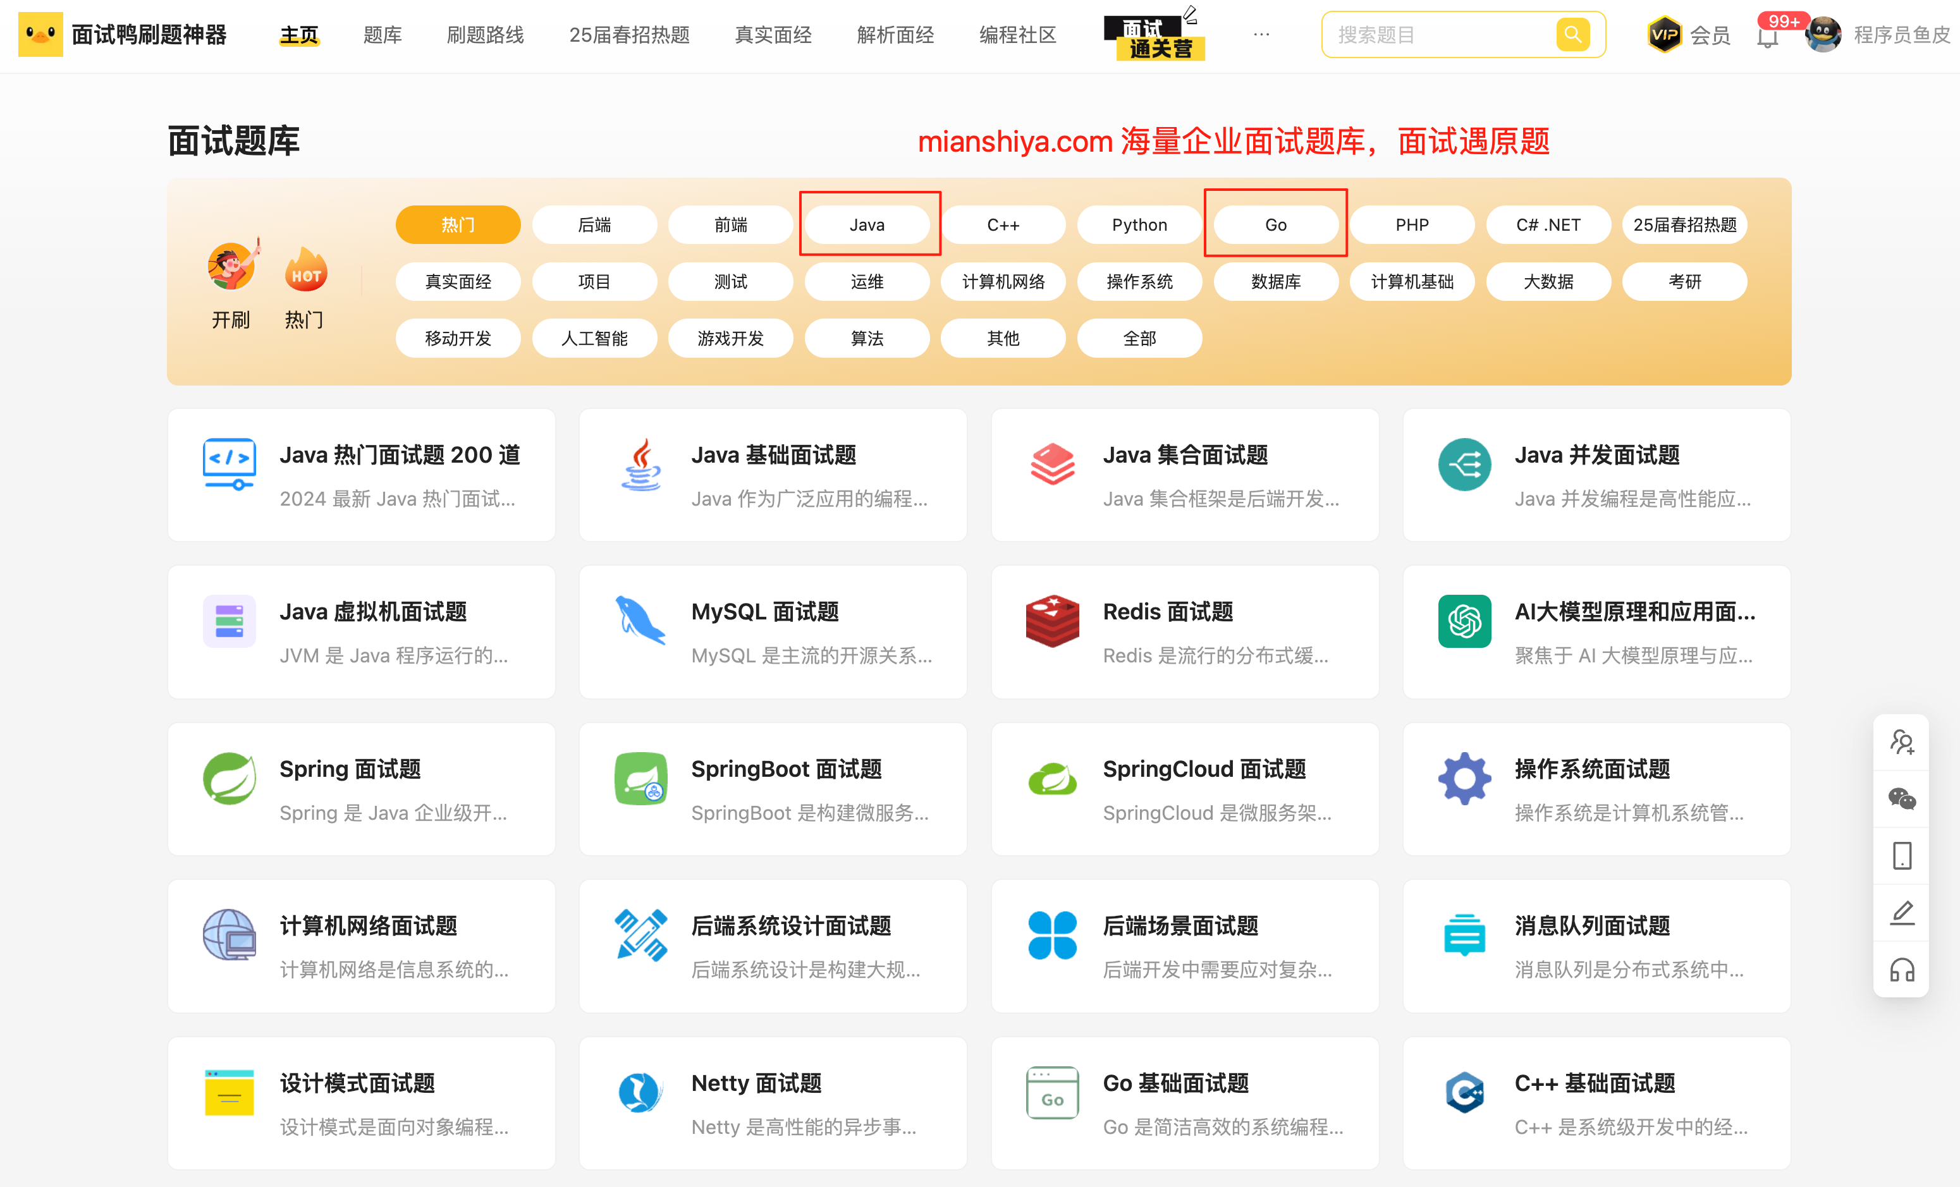Click the yellow search magnifier button
1960x1187 pixels.
1572,35
